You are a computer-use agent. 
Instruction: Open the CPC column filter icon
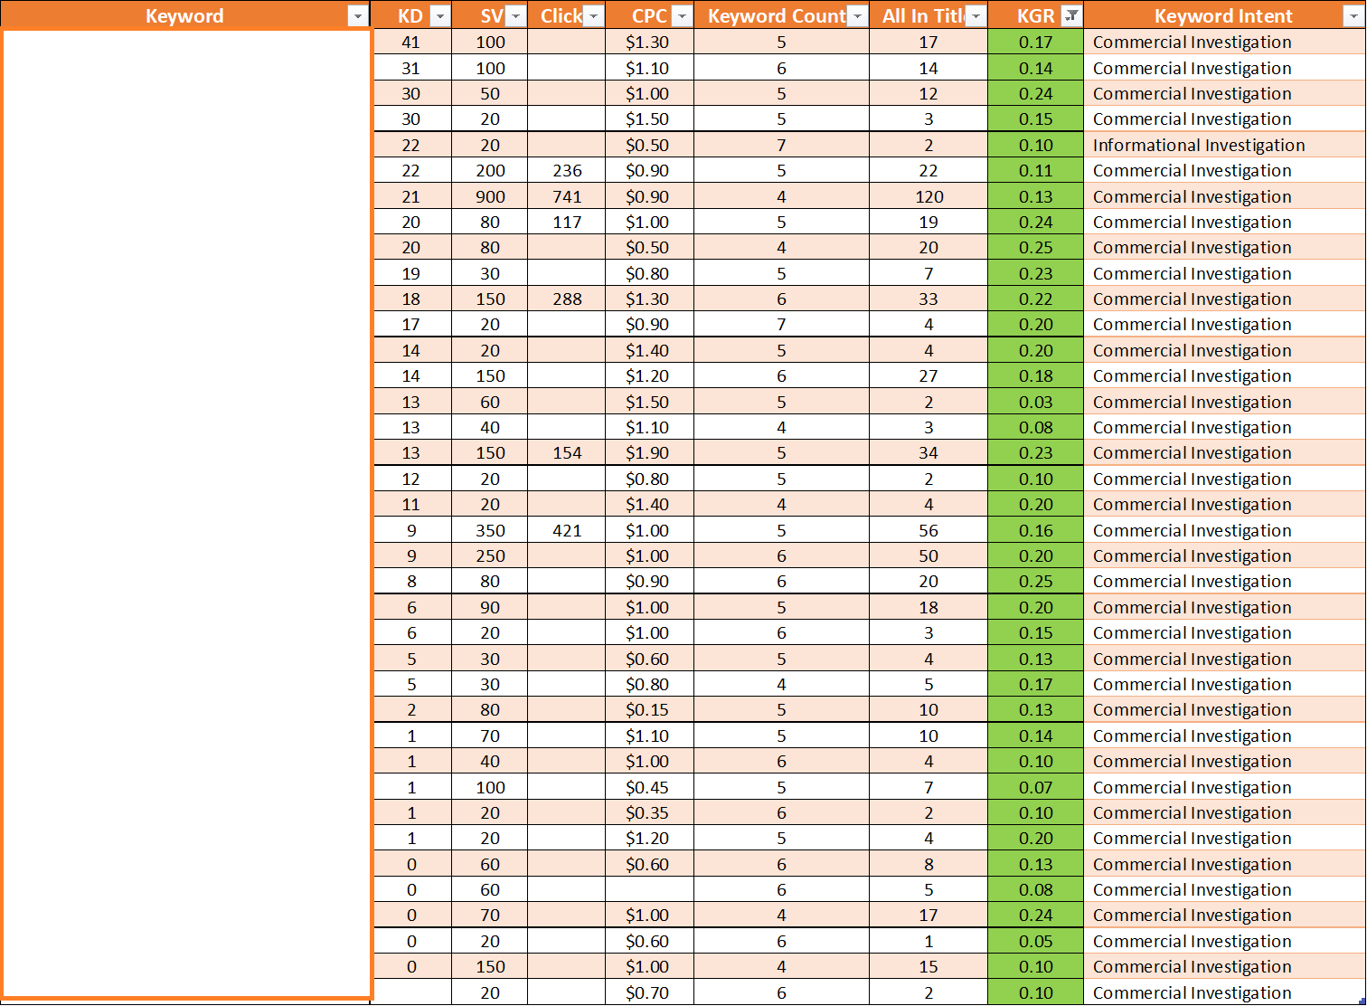(x=682, y=15)
